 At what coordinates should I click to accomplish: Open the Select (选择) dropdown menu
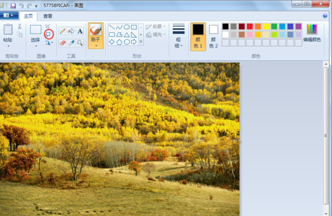(36, 46)
